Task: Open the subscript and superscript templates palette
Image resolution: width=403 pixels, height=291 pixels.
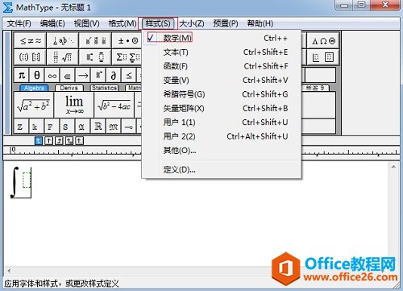Action: coord(95,57)
